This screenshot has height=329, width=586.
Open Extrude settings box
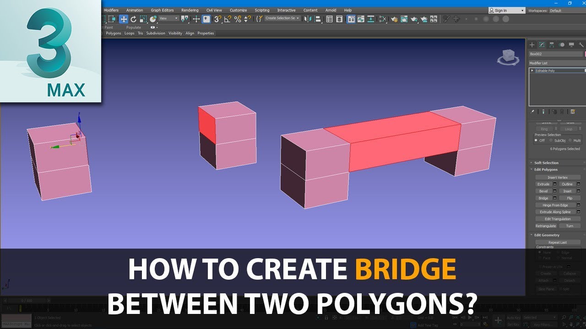pyautogui.click(x=555, y=184)
